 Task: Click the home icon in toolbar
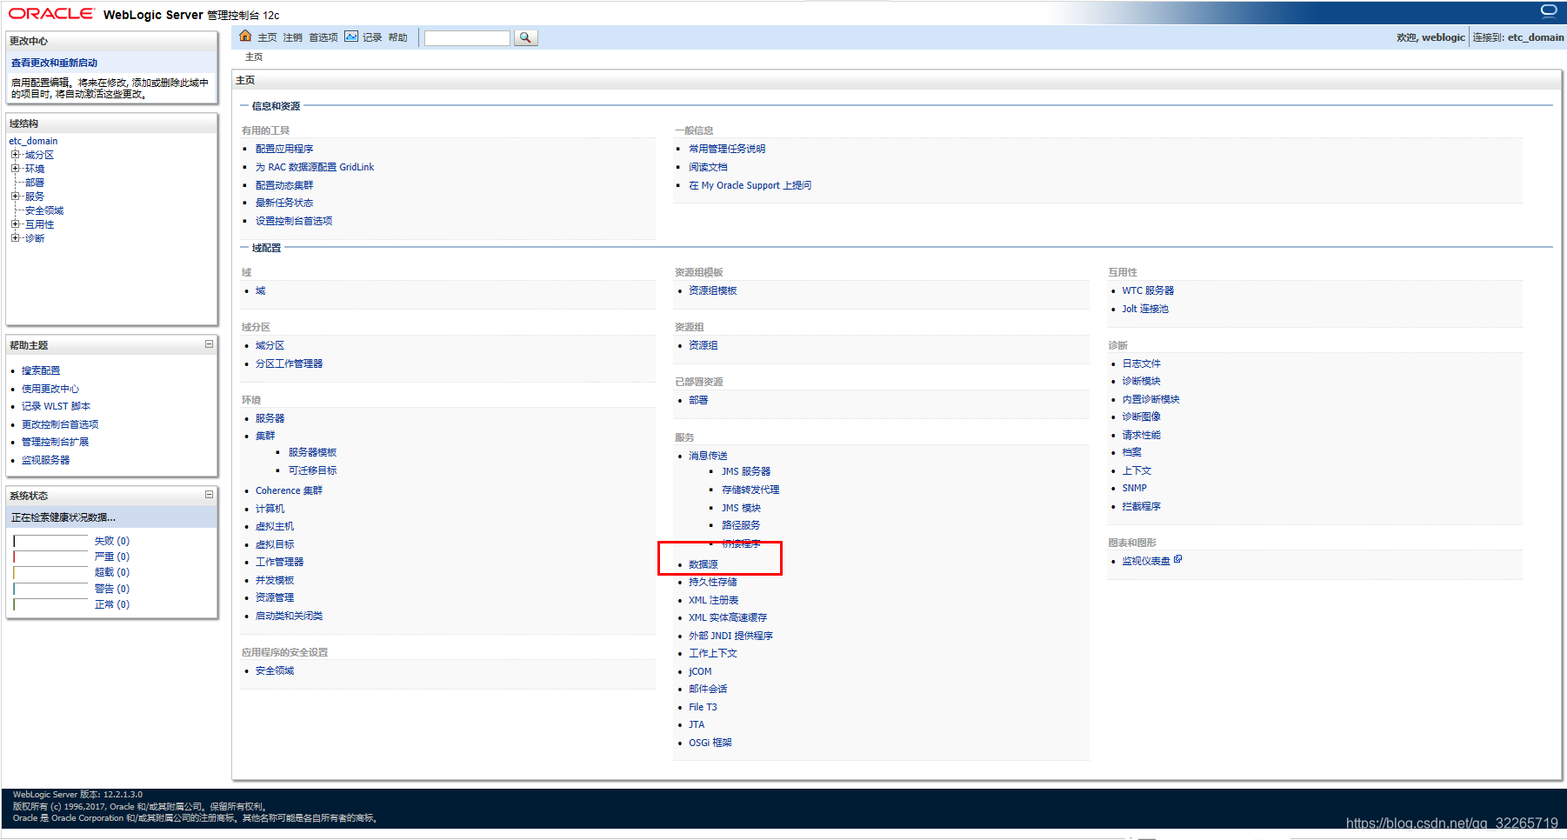pyautogui.click(x=245, y=36)
